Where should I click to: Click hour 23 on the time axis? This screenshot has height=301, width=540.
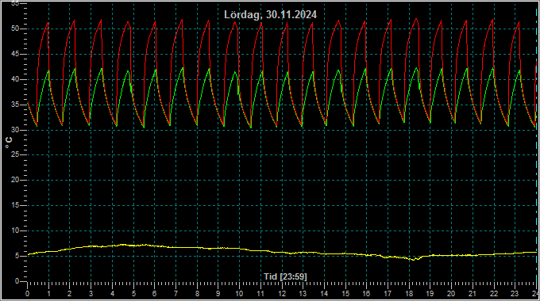(x=515, y=294)
